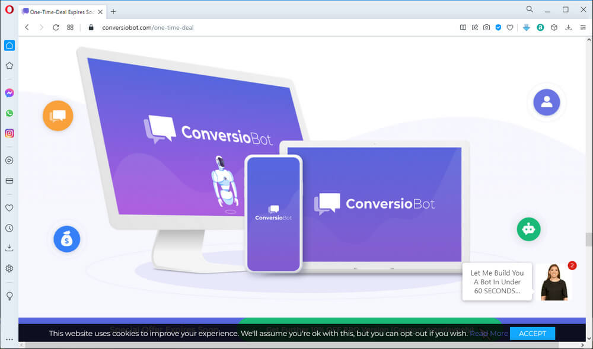Take a snapshot with camera icon
Screen dimensions: 593x349
pyautogui.click(x=486, y=27)
